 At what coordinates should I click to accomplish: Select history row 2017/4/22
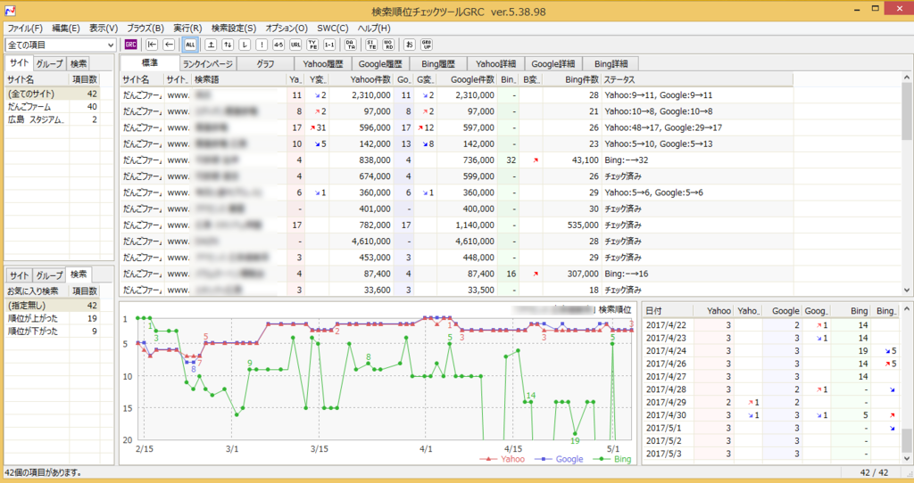(x=772, y=325)
